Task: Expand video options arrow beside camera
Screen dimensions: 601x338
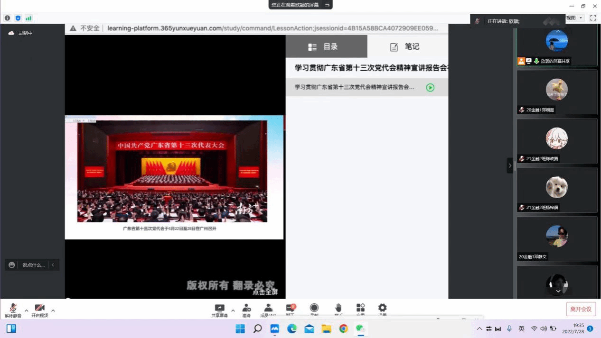Action: (53, 311)
